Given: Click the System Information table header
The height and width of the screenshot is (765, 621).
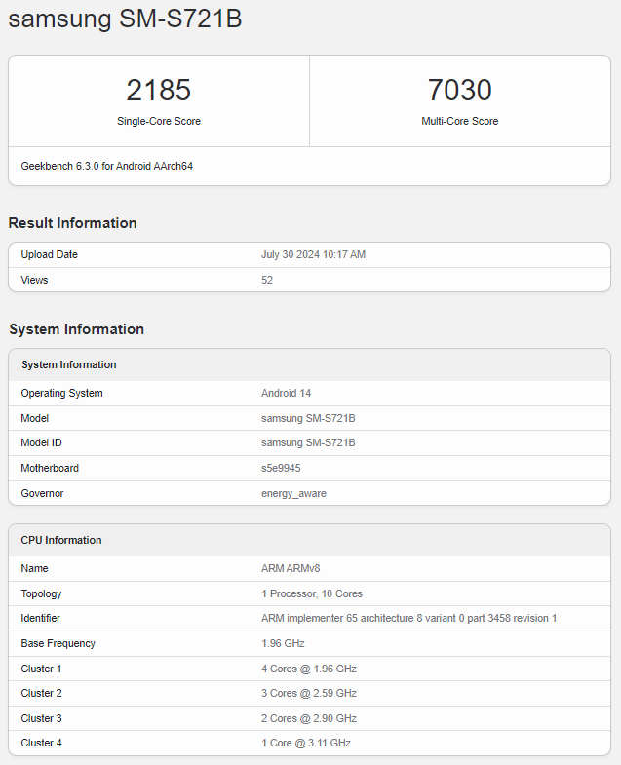Looking at the screenshot, I should pyautogui.click(x=69, y=365).
